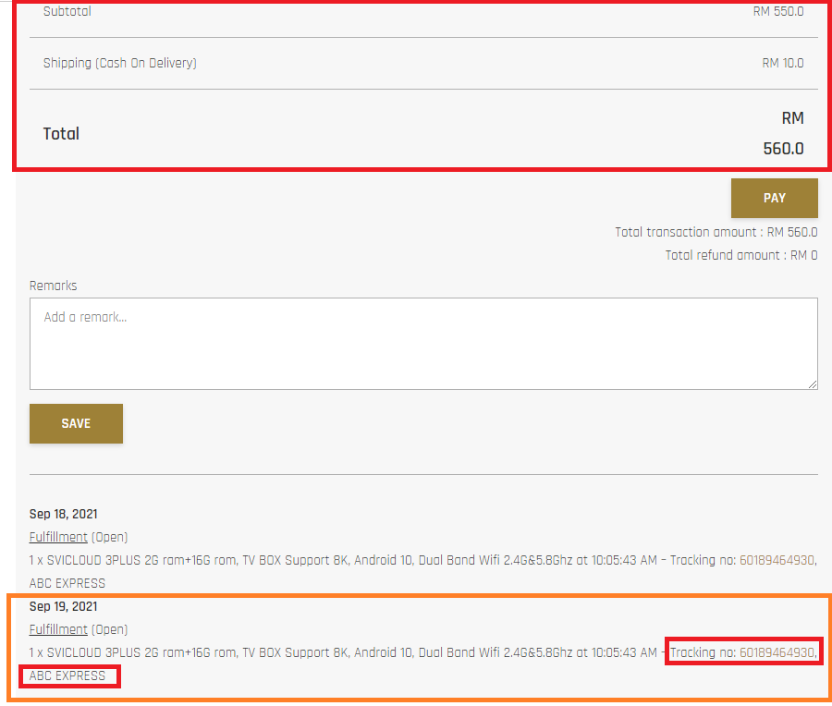
Task: Open tracking number 60189464930 in Sep 18 entry
Action: (x=777, y=560)
